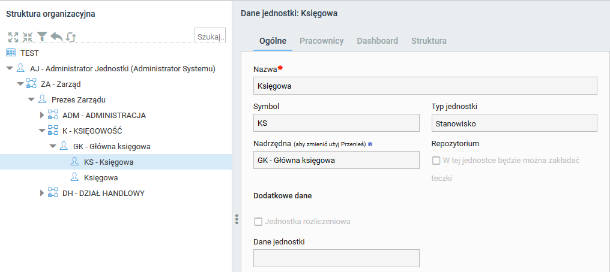Open the Struktura tab

click(x=429, y=41)
